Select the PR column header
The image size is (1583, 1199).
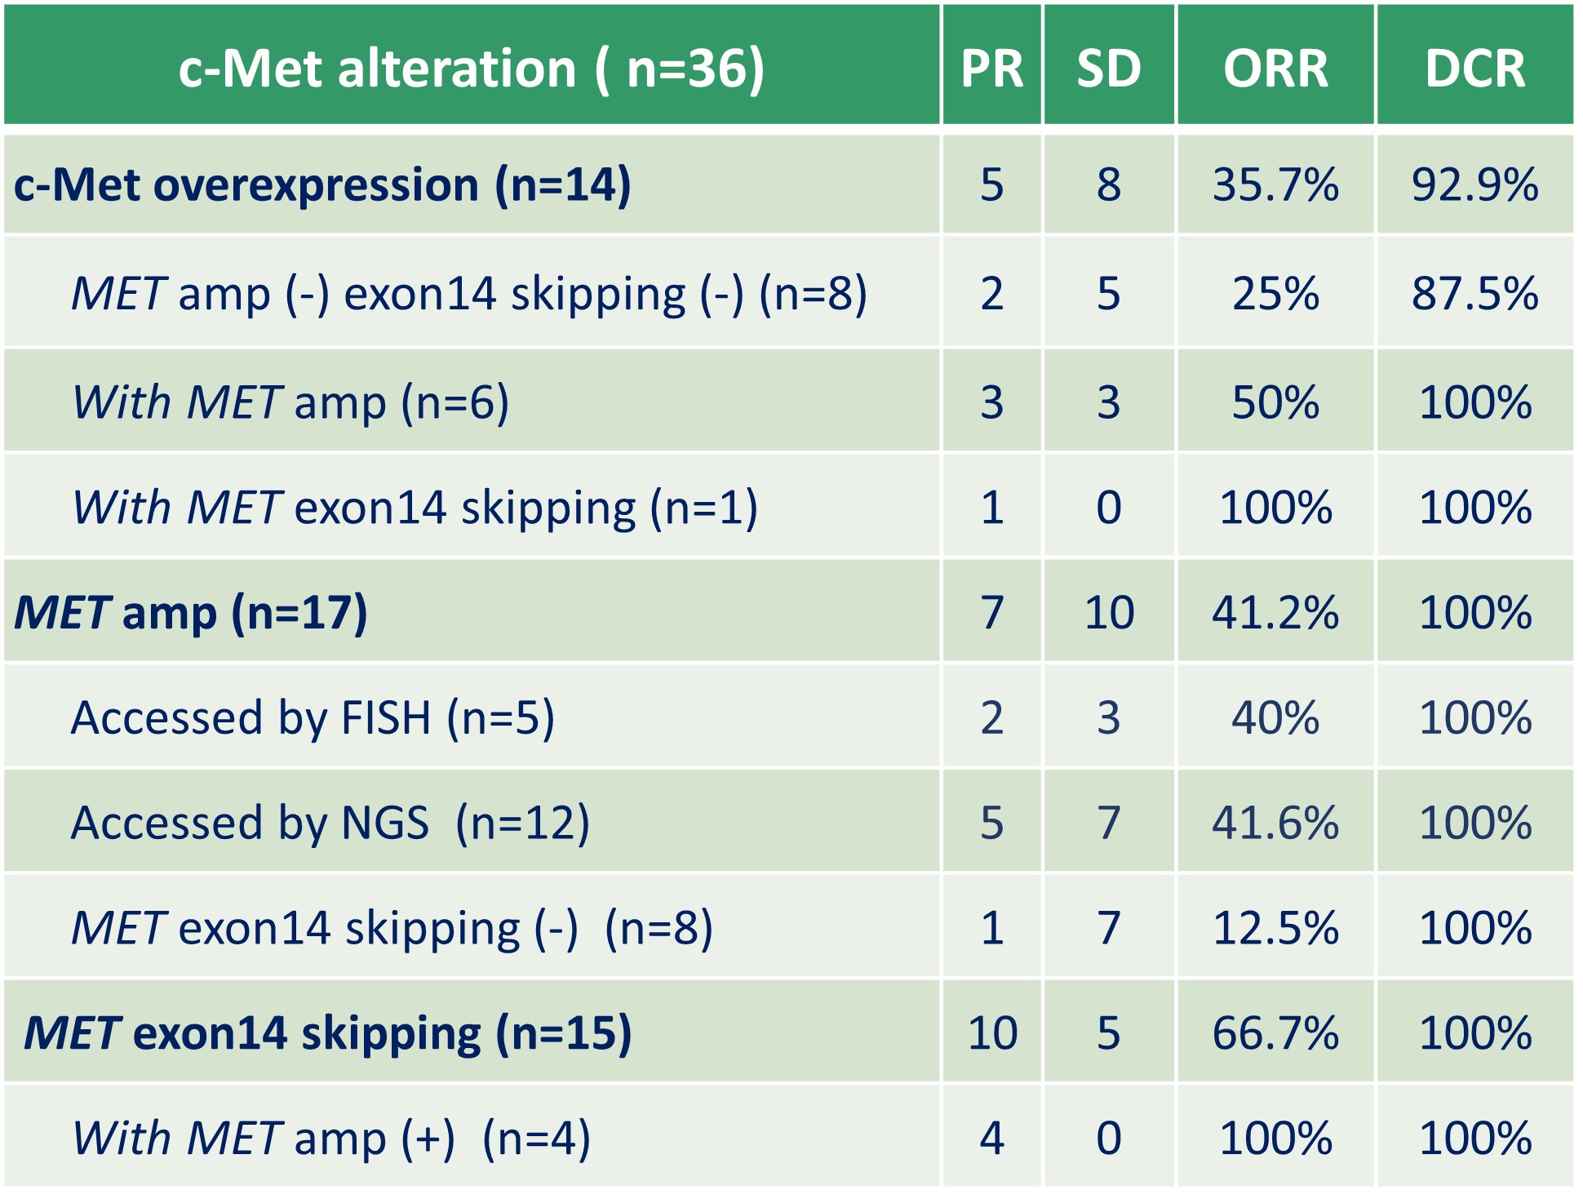coord(991,68)
